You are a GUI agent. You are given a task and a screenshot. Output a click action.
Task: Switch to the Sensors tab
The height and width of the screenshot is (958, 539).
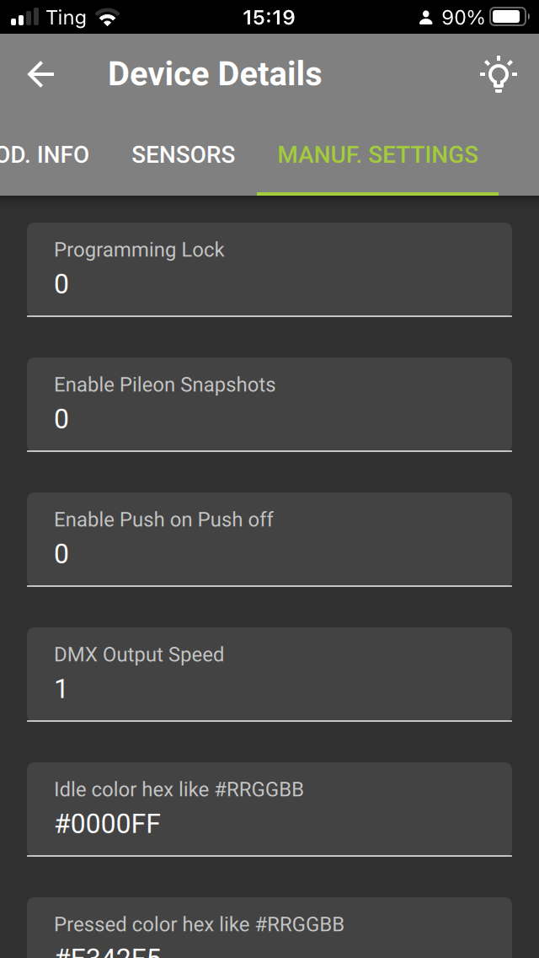[x=184, y=155]
